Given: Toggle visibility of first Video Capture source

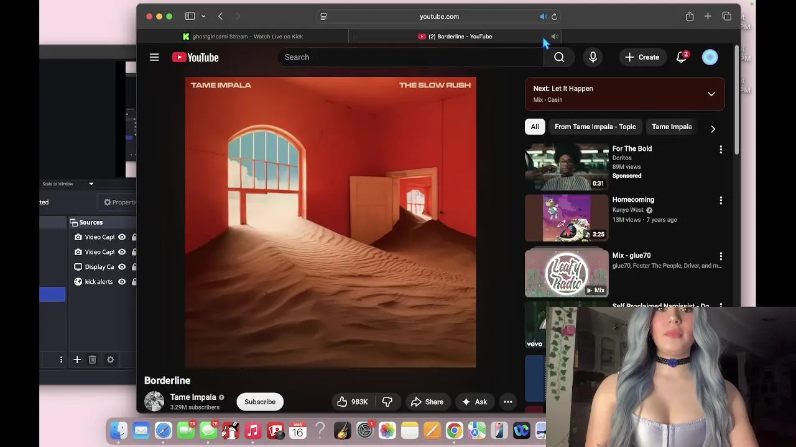Looking at the screenshot, I should pos(122,237).
